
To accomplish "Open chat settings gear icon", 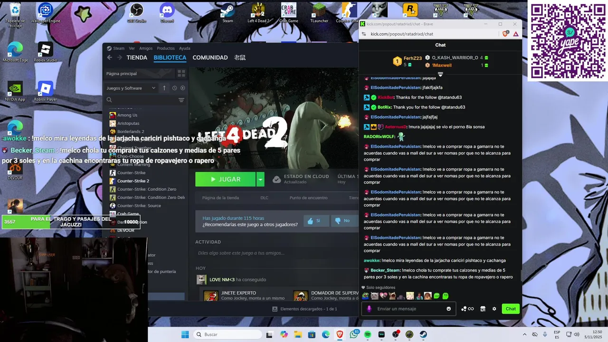I will point(494,309).
